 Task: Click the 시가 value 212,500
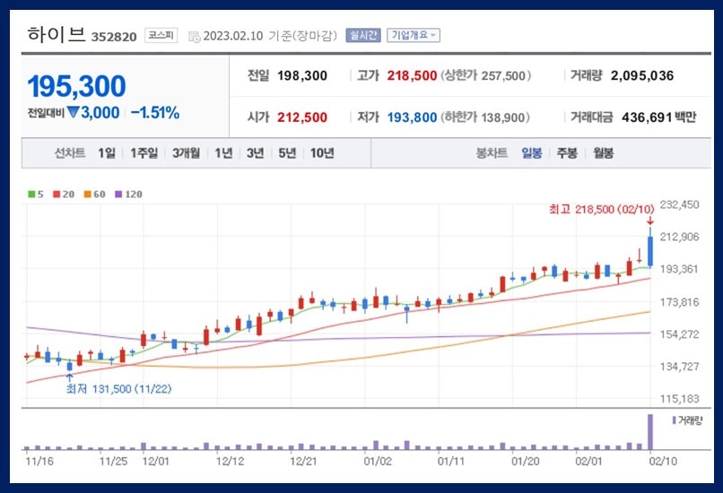point(302,117)
